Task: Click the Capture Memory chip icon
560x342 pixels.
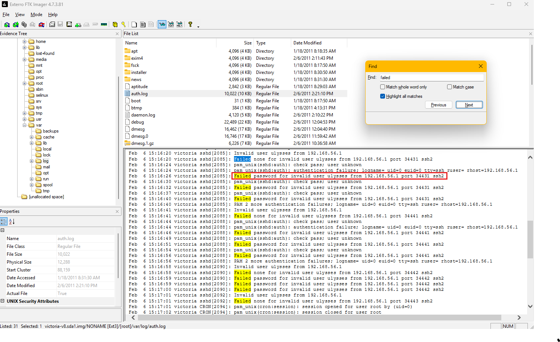Action: 104,25
